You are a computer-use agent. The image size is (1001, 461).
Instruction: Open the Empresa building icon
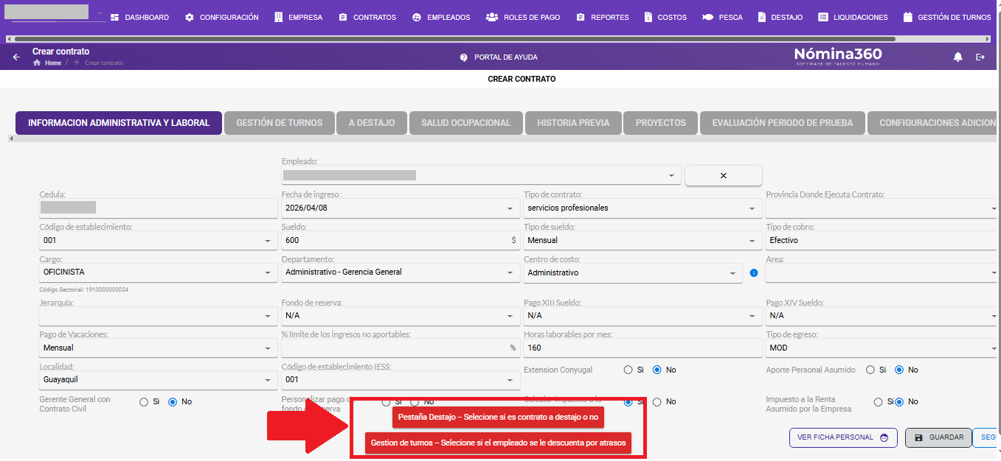(278, 17)
